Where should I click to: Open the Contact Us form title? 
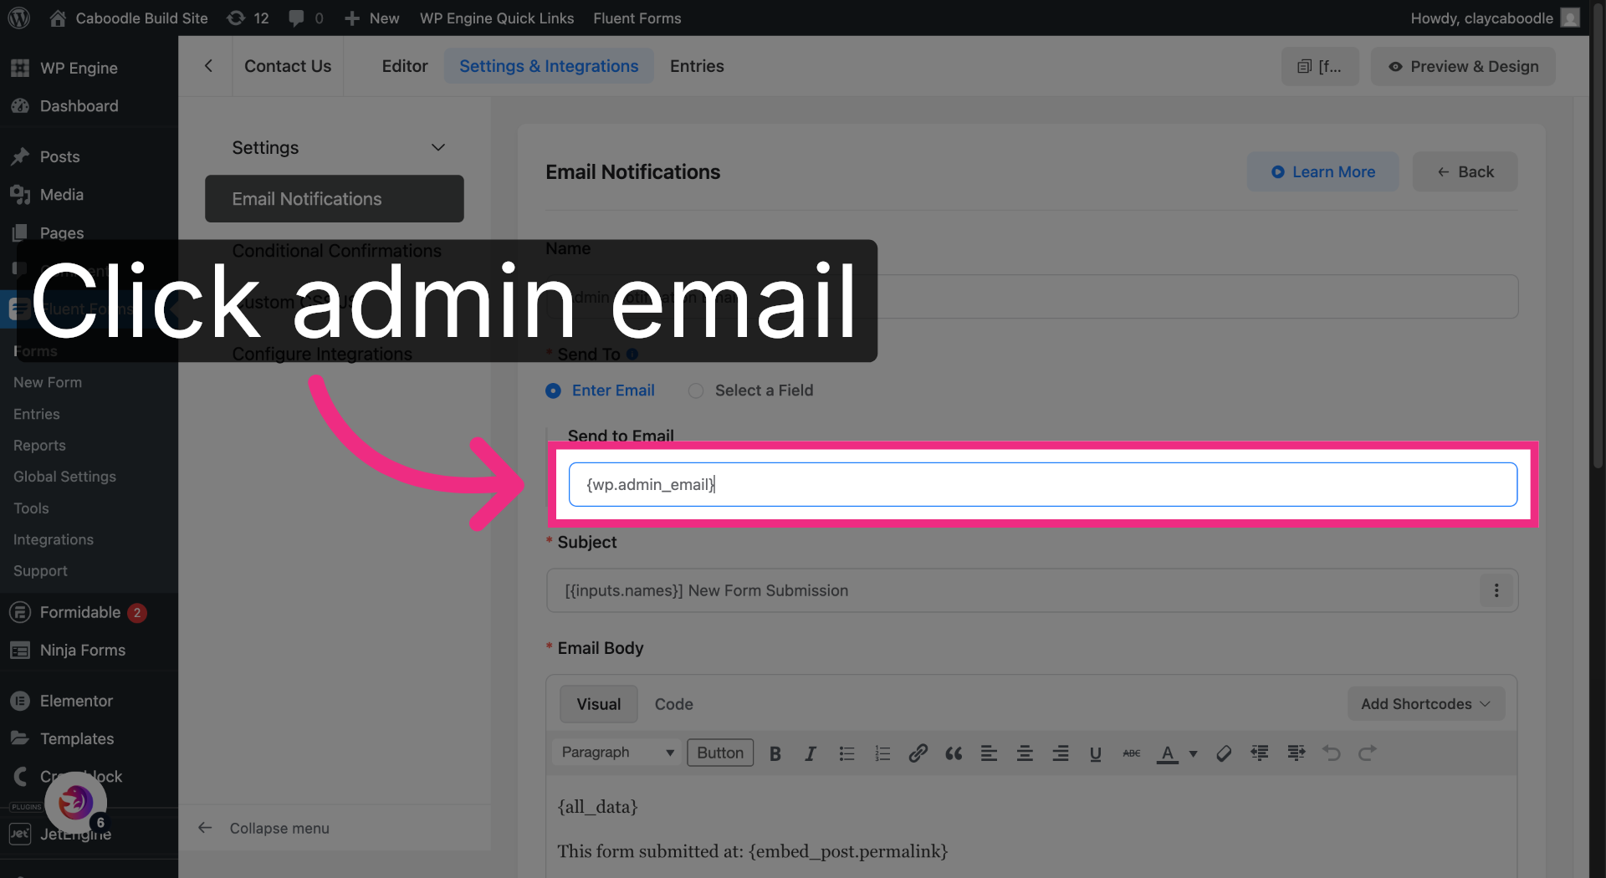pos(288,66)
